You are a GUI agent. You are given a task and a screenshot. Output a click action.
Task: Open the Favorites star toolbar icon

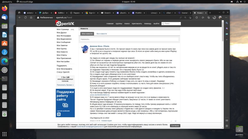point(203,17)
